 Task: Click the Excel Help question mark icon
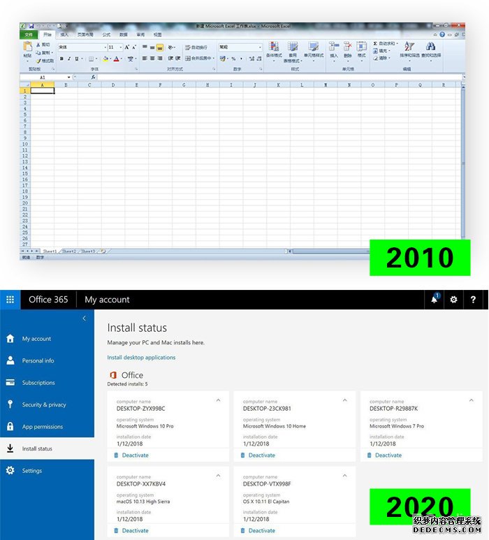[441, 35]
